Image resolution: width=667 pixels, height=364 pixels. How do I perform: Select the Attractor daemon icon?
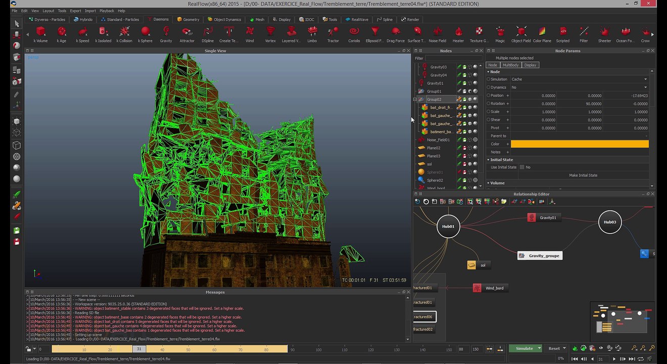(187, 32)
